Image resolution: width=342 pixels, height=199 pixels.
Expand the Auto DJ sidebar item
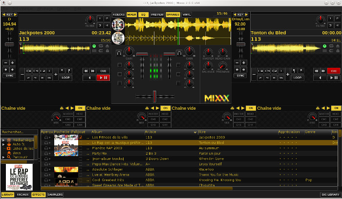pos(3,144)
